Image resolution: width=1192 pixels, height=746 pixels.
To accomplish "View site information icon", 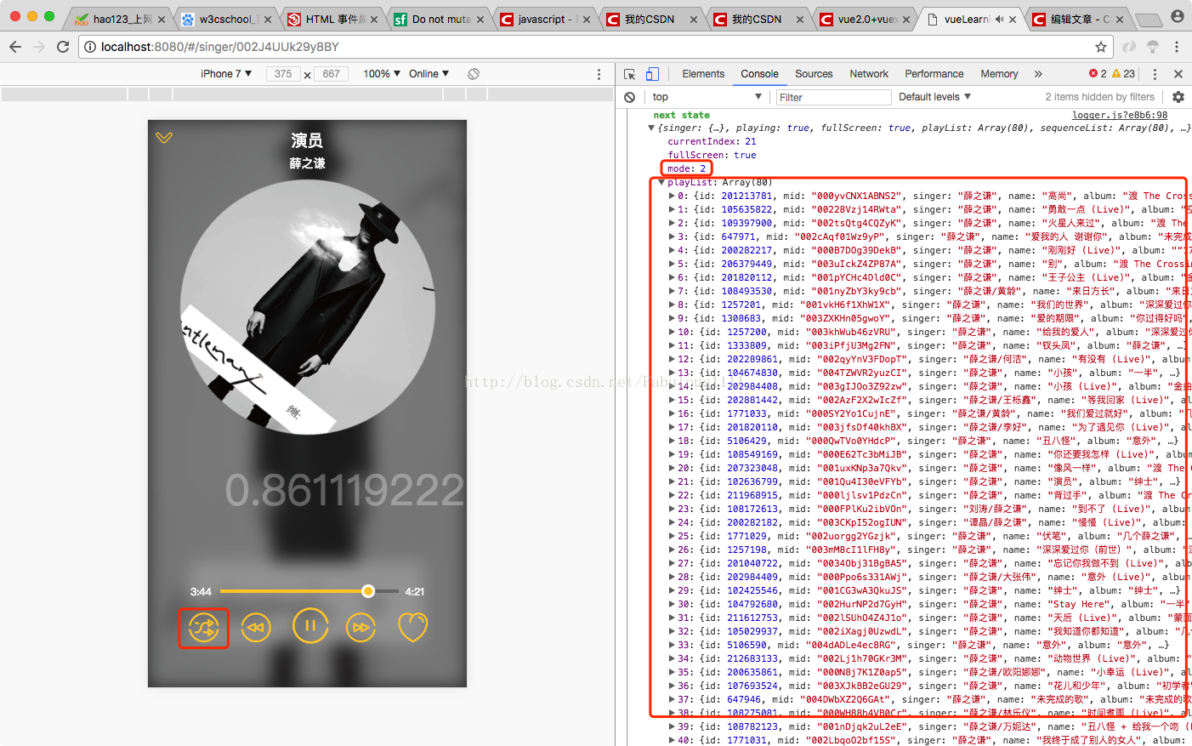I will pos(90,47).
